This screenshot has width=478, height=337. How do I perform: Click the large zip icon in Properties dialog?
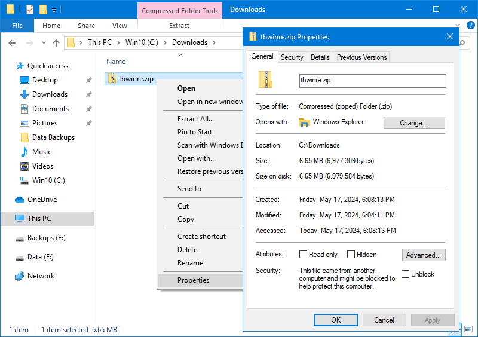pyautogui.click(x=265, y=80)
